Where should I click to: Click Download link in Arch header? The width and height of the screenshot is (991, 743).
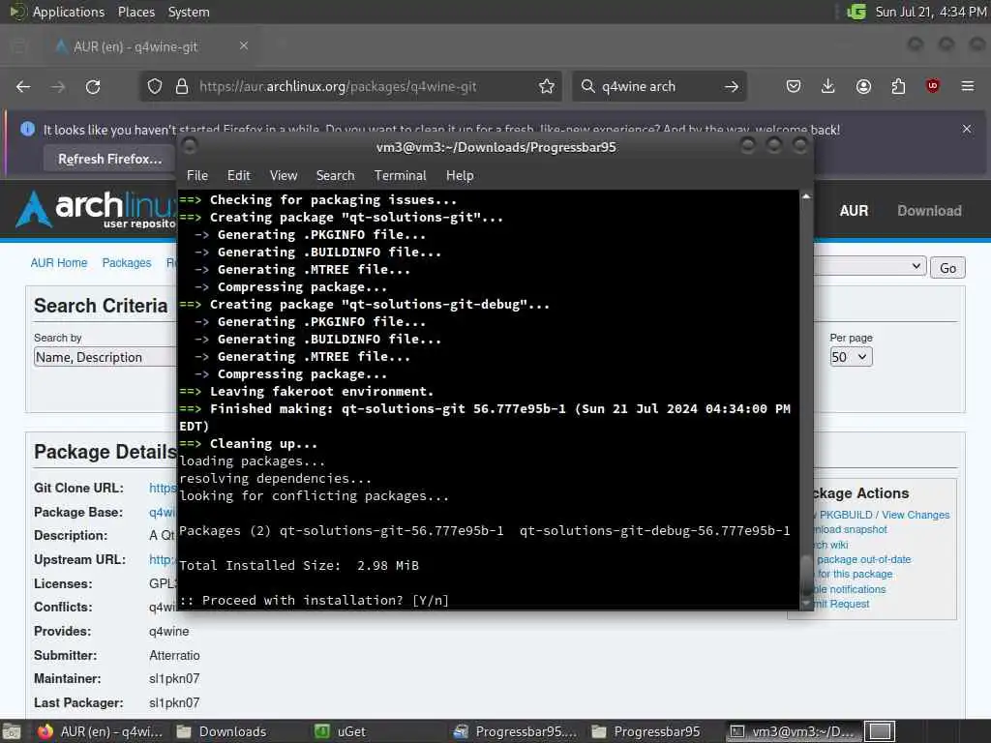coord(929,211)
